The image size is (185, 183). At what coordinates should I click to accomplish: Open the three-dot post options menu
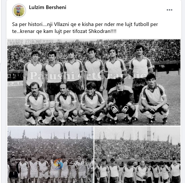(169, 10)
